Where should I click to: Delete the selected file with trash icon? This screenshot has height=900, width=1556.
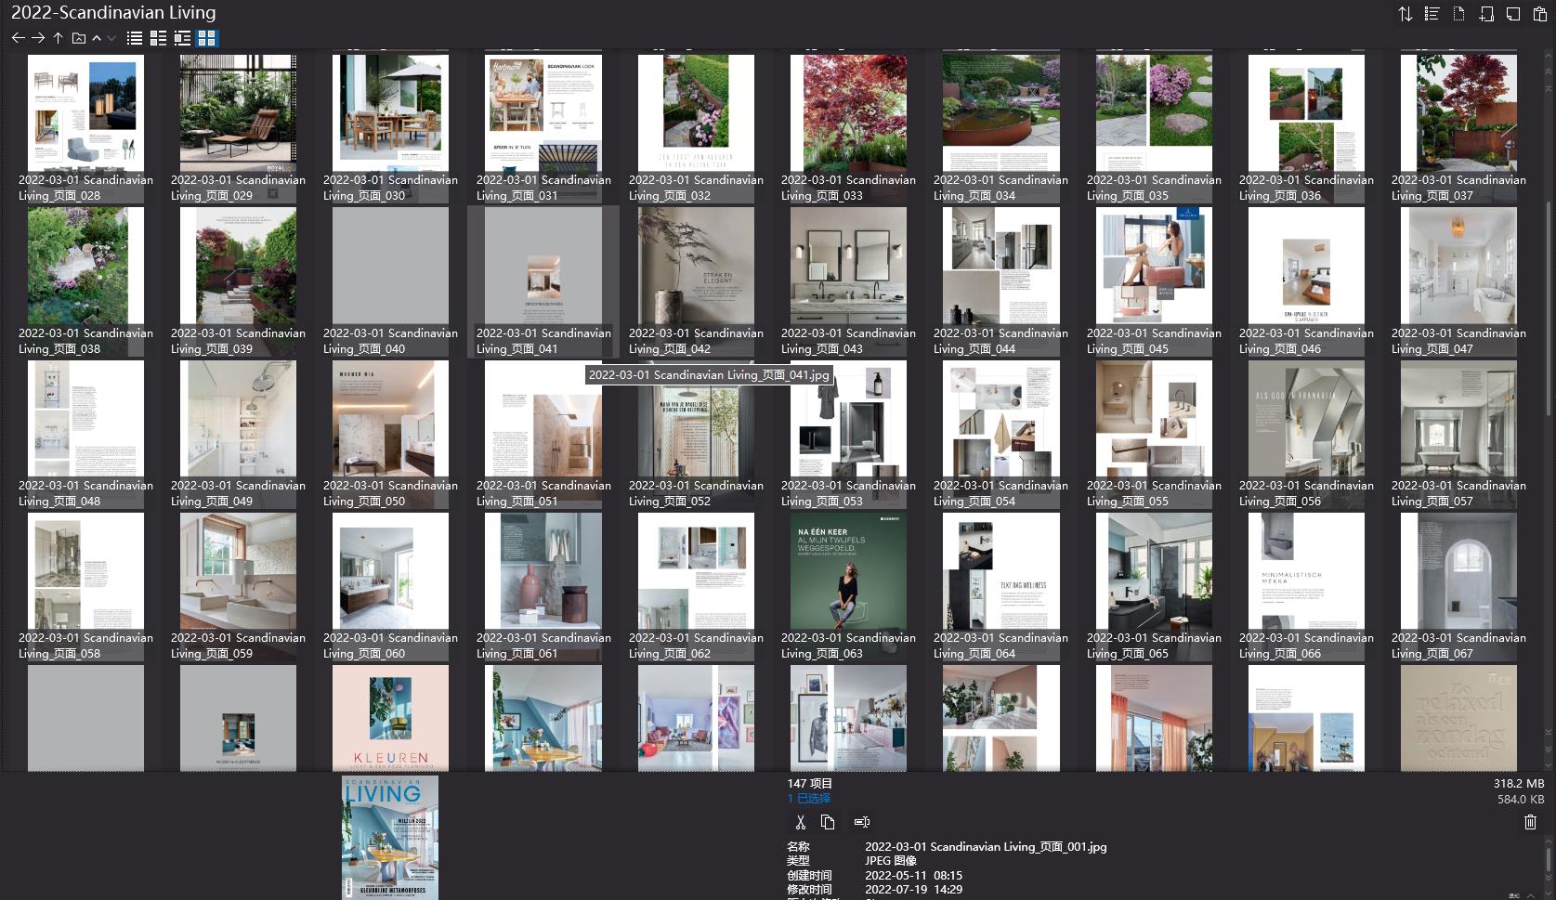point(1531,822)
